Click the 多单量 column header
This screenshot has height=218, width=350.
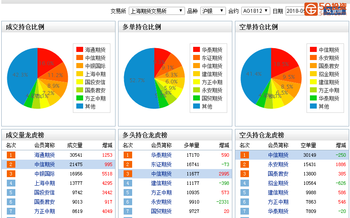pyautogui.click(x=191, y=145)
